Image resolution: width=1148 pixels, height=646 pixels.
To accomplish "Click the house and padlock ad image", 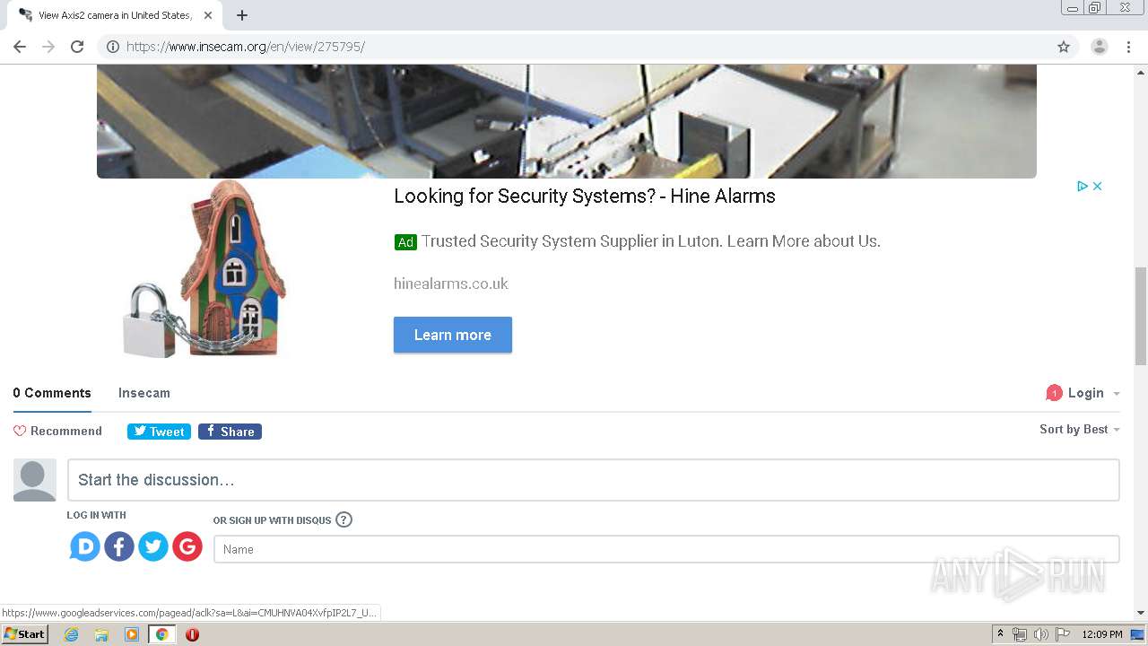I will pos(204,269).
